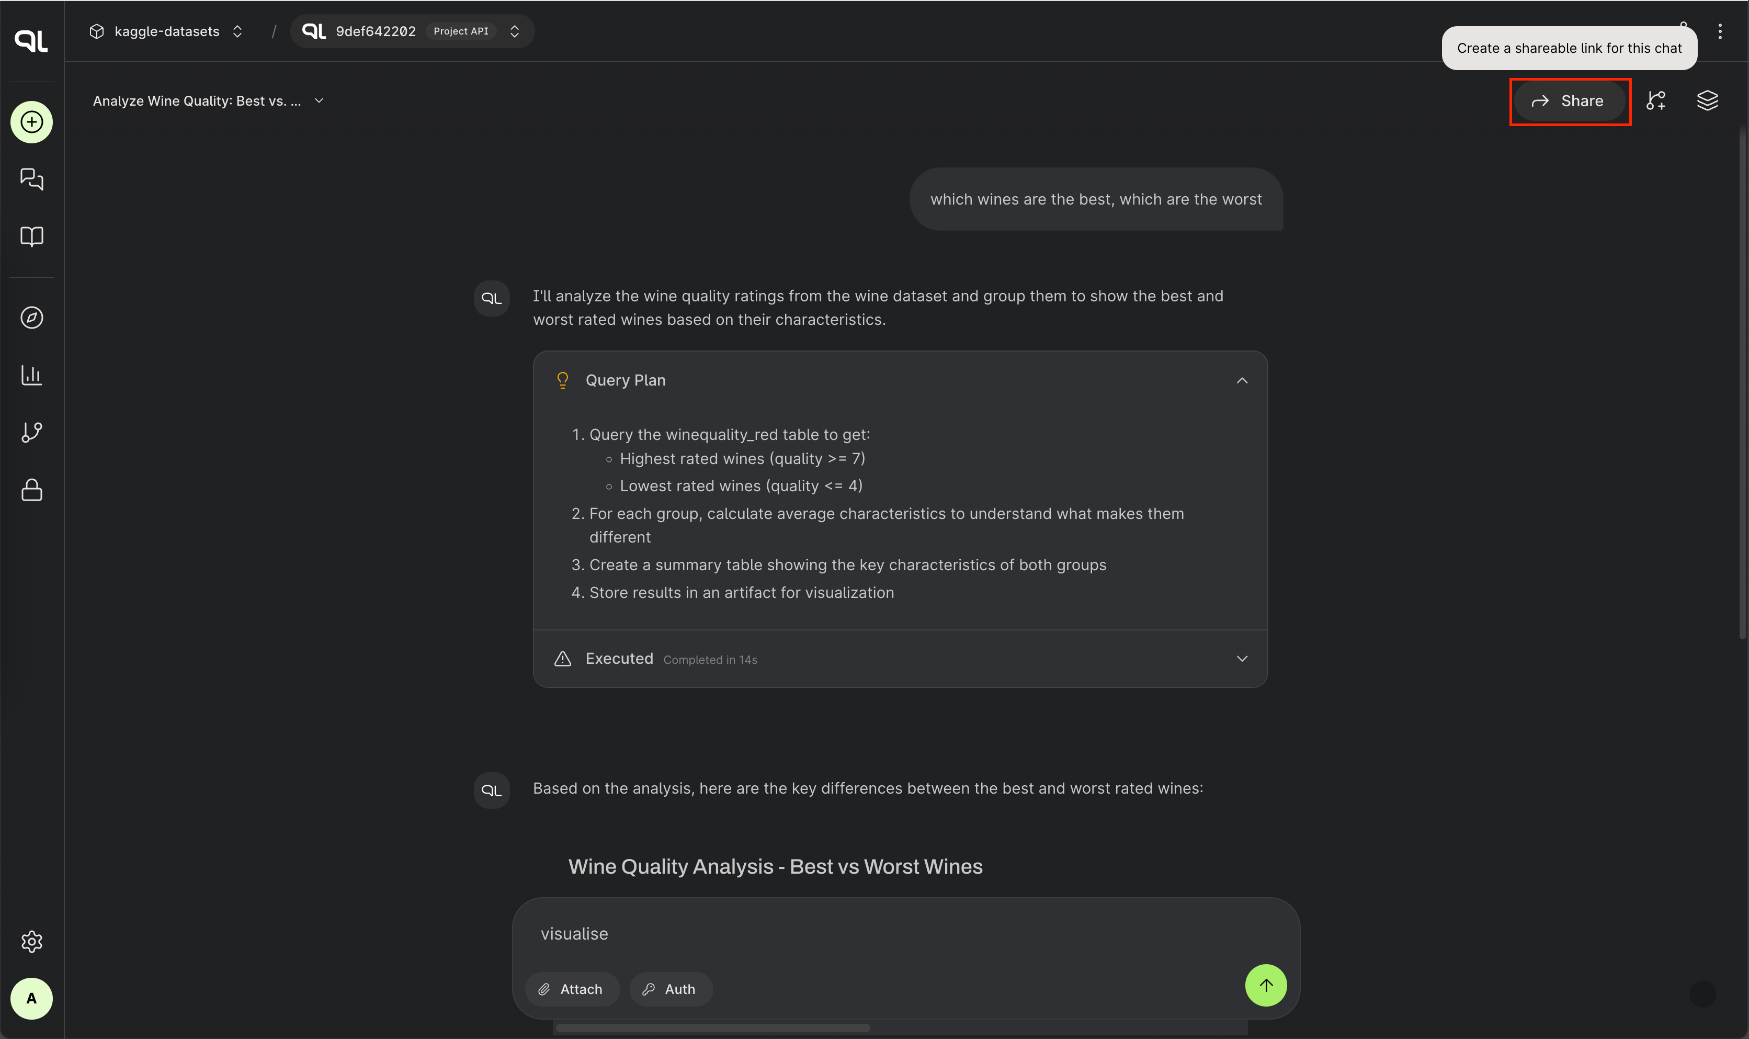This screenshot has height=1039, width=1749.
Task: Expand the Executed details section
Action: [x=1242, y=659]
